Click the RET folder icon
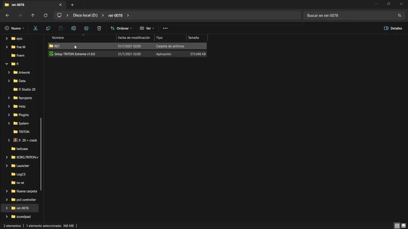408x229 pixels. (x=51, y=46)
